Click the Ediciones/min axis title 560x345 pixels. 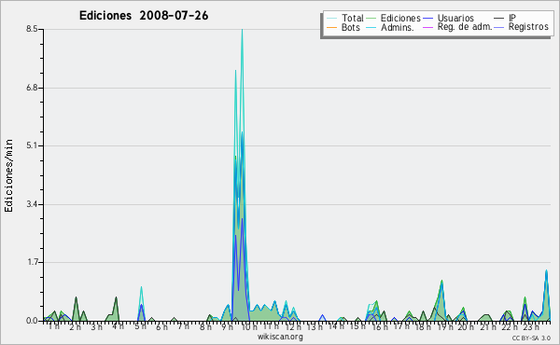pos(8,175)
